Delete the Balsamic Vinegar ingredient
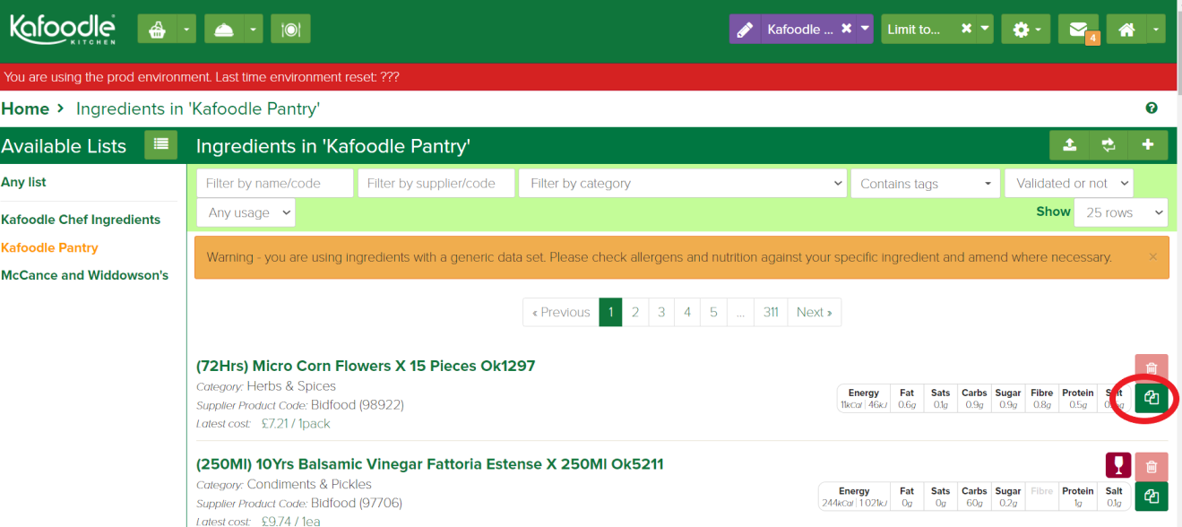 (1152, 466)
